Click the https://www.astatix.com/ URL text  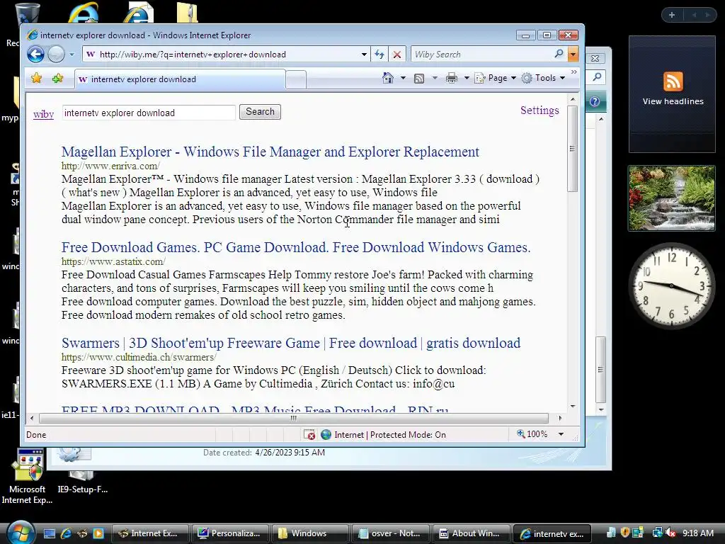coord(113,261)
